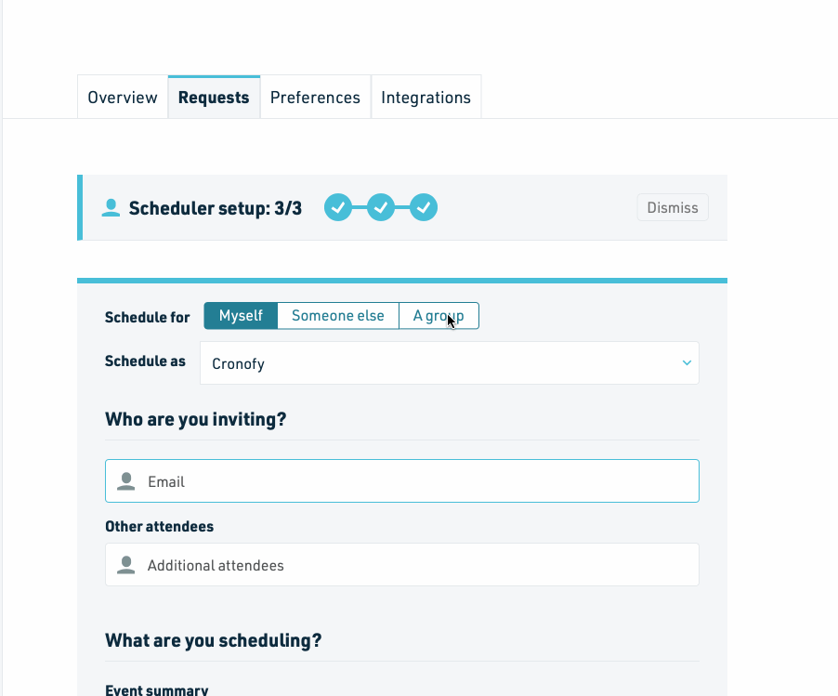This screenshot has height=696, width=838.
Task: Click the person icon beside Scheduler setup
Action: click(x=111, y=208)
